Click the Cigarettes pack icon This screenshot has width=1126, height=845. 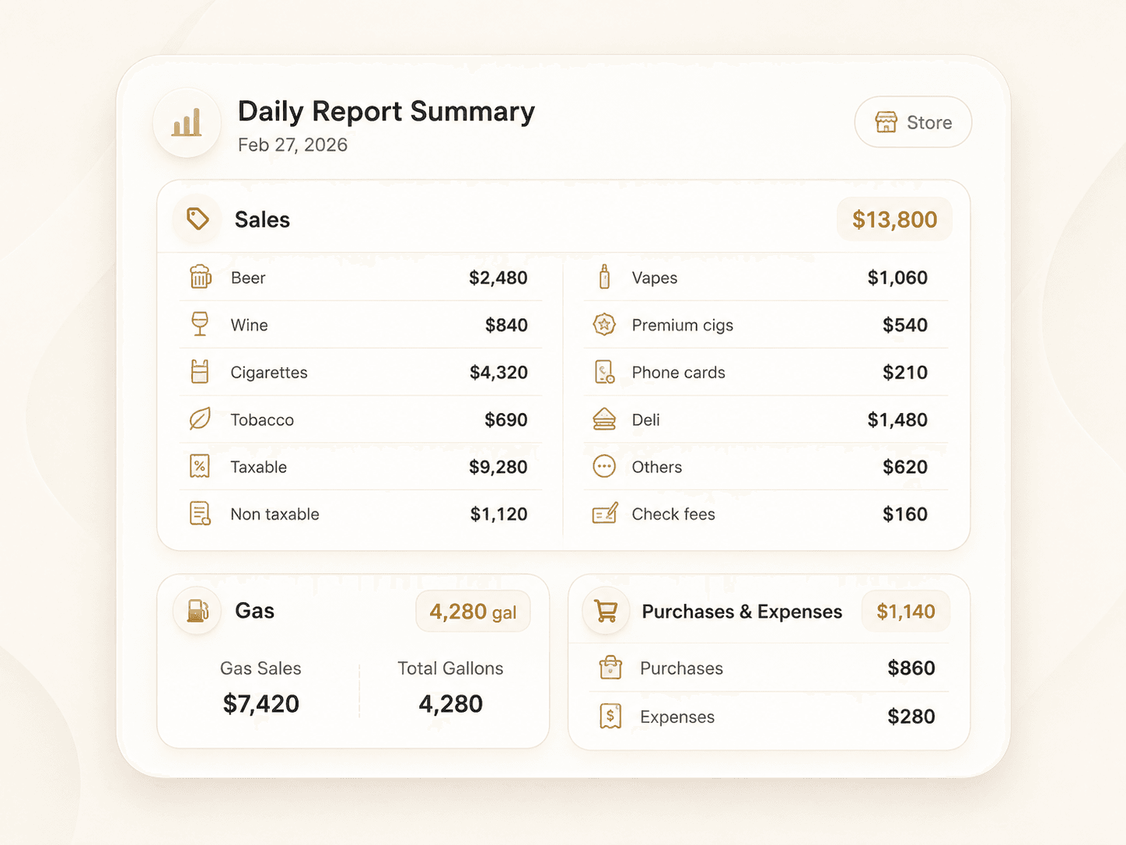pyautogui.click(x=200, y=372)
